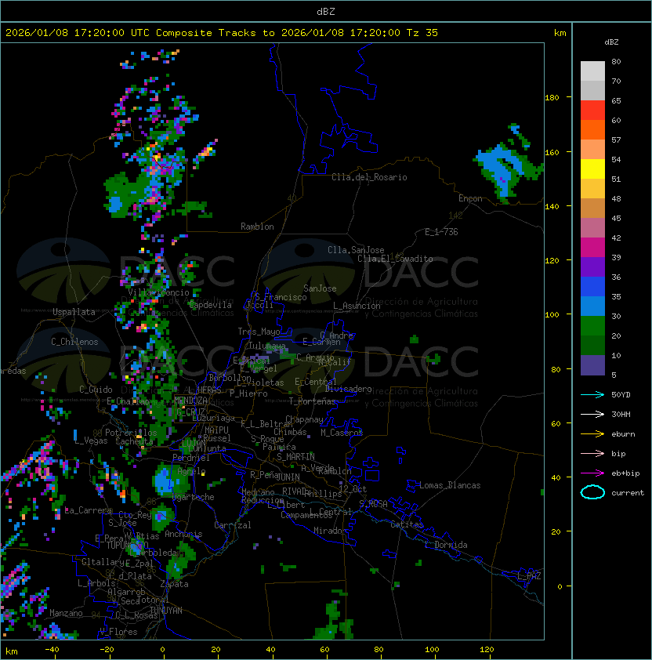This screenshot has height=660, width=652.
Task: Click the 'L_Dormida' label
Action: (x=446, y=545)
